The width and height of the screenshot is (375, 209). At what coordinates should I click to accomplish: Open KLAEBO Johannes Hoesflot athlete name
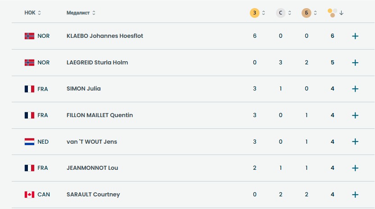104,36
